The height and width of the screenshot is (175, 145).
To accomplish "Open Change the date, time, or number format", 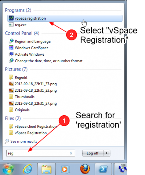I will 49,61.
